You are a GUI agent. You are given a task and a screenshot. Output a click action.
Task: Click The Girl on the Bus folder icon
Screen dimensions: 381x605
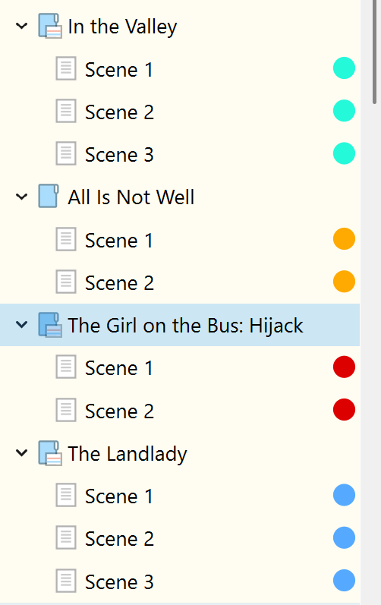(x=50, y=325)
